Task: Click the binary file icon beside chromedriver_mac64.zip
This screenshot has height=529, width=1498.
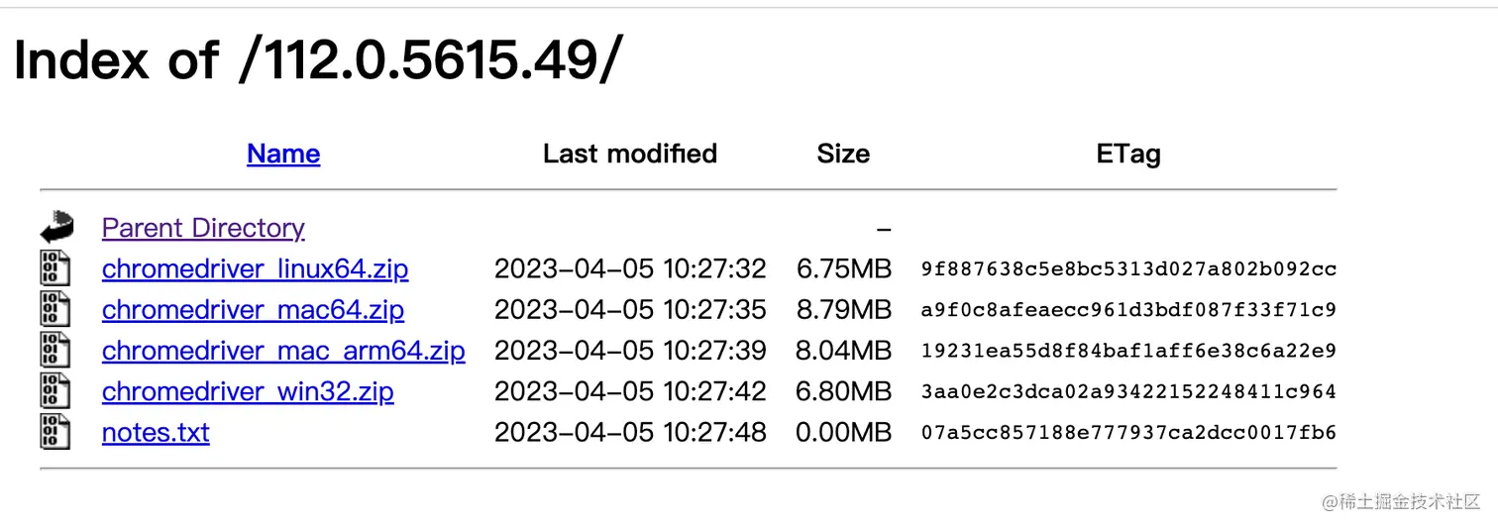Action: (x=54, y=309)
